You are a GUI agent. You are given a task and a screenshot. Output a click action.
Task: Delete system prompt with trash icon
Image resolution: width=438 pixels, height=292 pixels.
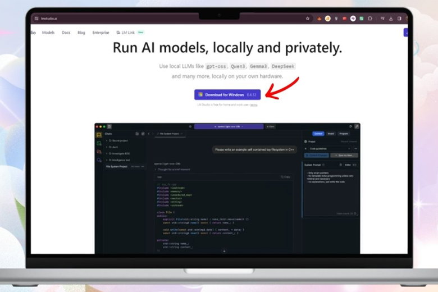click(340, 165)
